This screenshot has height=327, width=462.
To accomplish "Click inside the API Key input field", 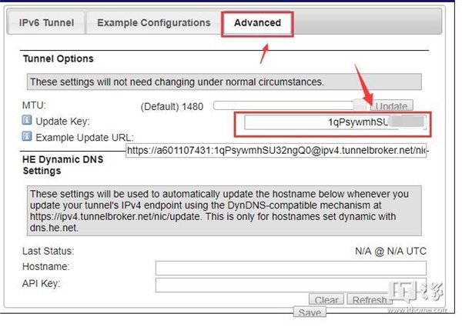I will 291,285.
